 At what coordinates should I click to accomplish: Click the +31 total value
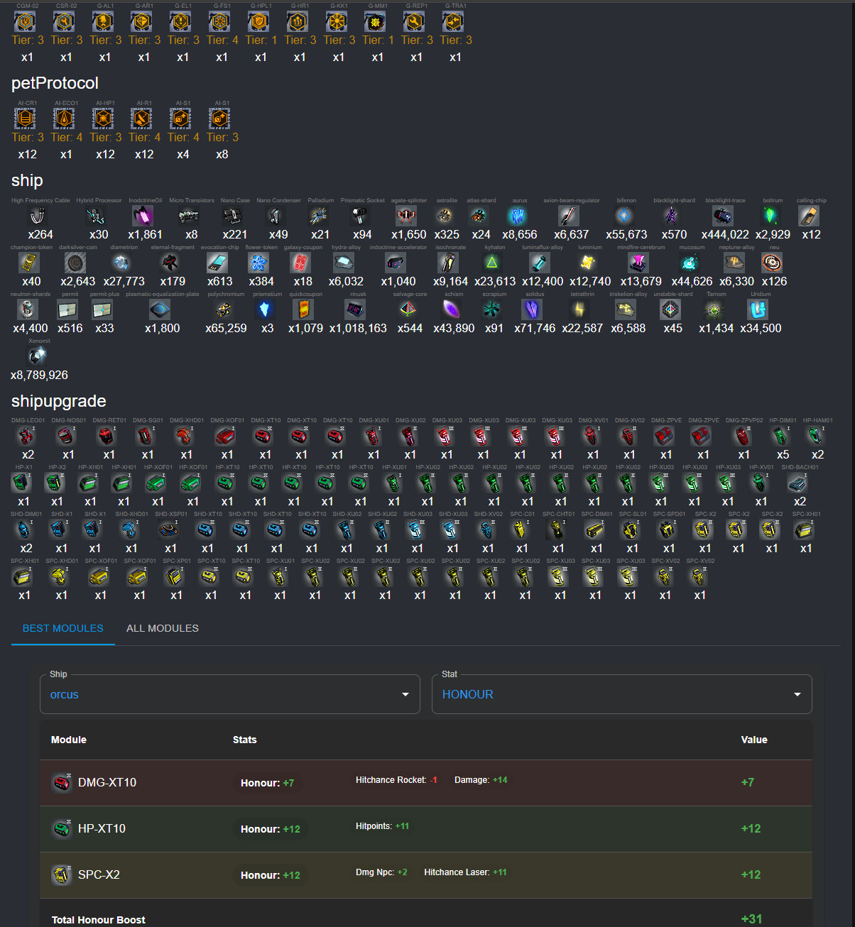pos(751,919)
